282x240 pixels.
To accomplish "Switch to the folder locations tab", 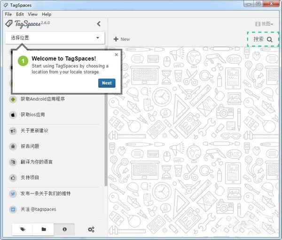I will (x=44, y=229).
